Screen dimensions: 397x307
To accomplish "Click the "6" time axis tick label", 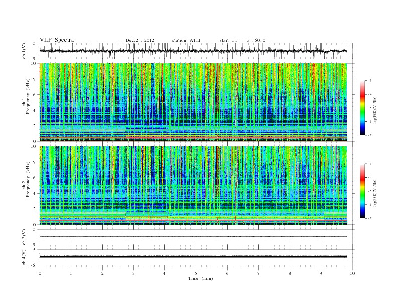I will coord(227,273).
